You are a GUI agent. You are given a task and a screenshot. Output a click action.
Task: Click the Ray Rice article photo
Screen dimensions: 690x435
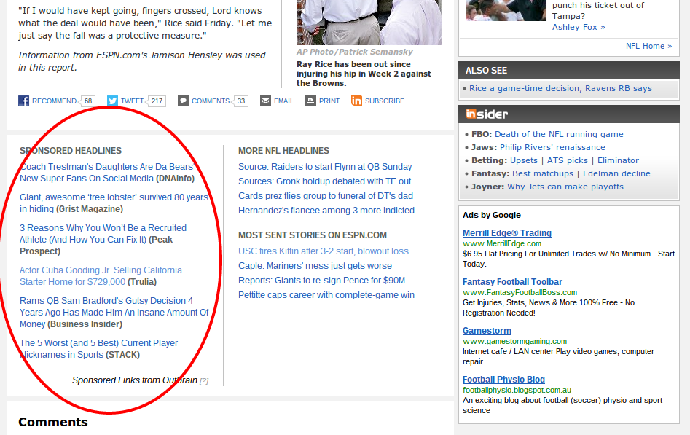click(x=369, y=22)
